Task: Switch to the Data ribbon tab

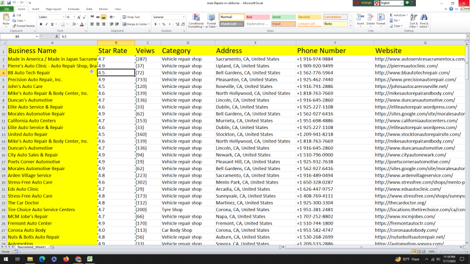Action: [89, 9]
